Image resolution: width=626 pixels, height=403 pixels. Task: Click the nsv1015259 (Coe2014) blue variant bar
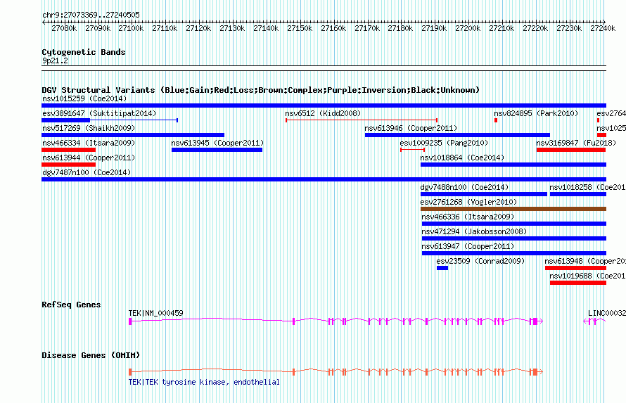click(324, 105)
